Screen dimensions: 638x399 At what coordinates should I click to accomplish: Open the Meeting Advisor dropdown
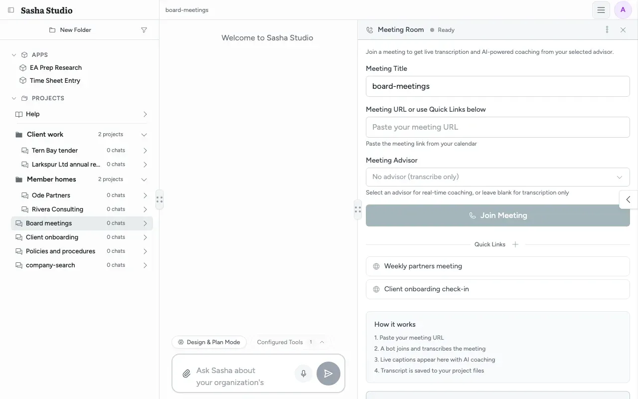(497, 177)
